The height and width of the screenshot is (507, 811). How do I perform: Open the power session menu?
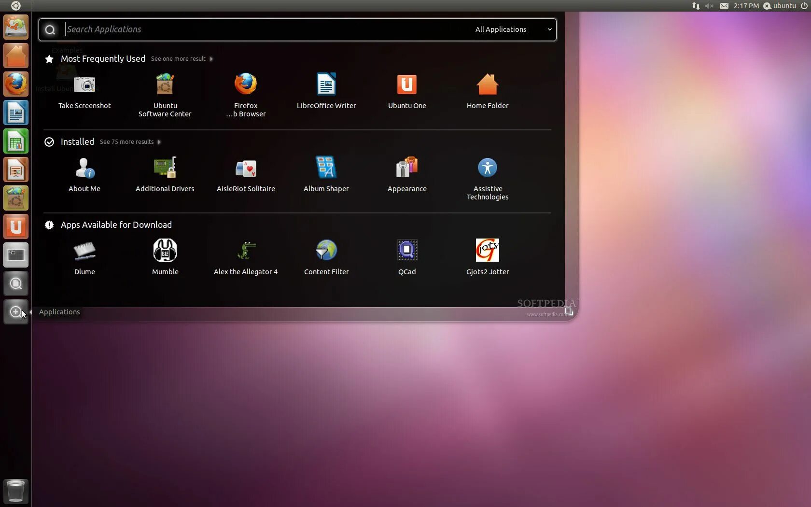[x=804, y=6]
